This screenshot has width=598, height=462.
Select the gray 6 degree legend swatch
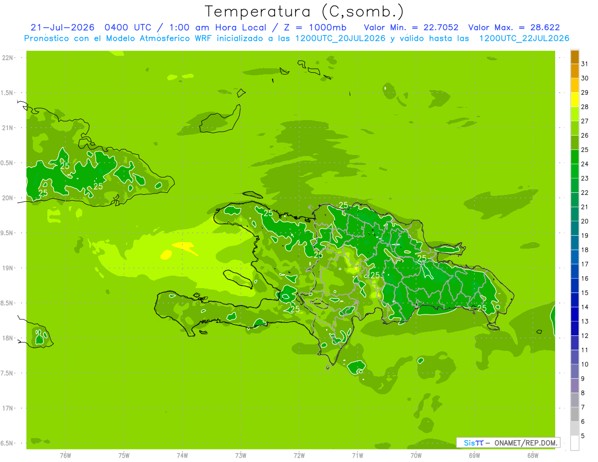click(575, 415)
